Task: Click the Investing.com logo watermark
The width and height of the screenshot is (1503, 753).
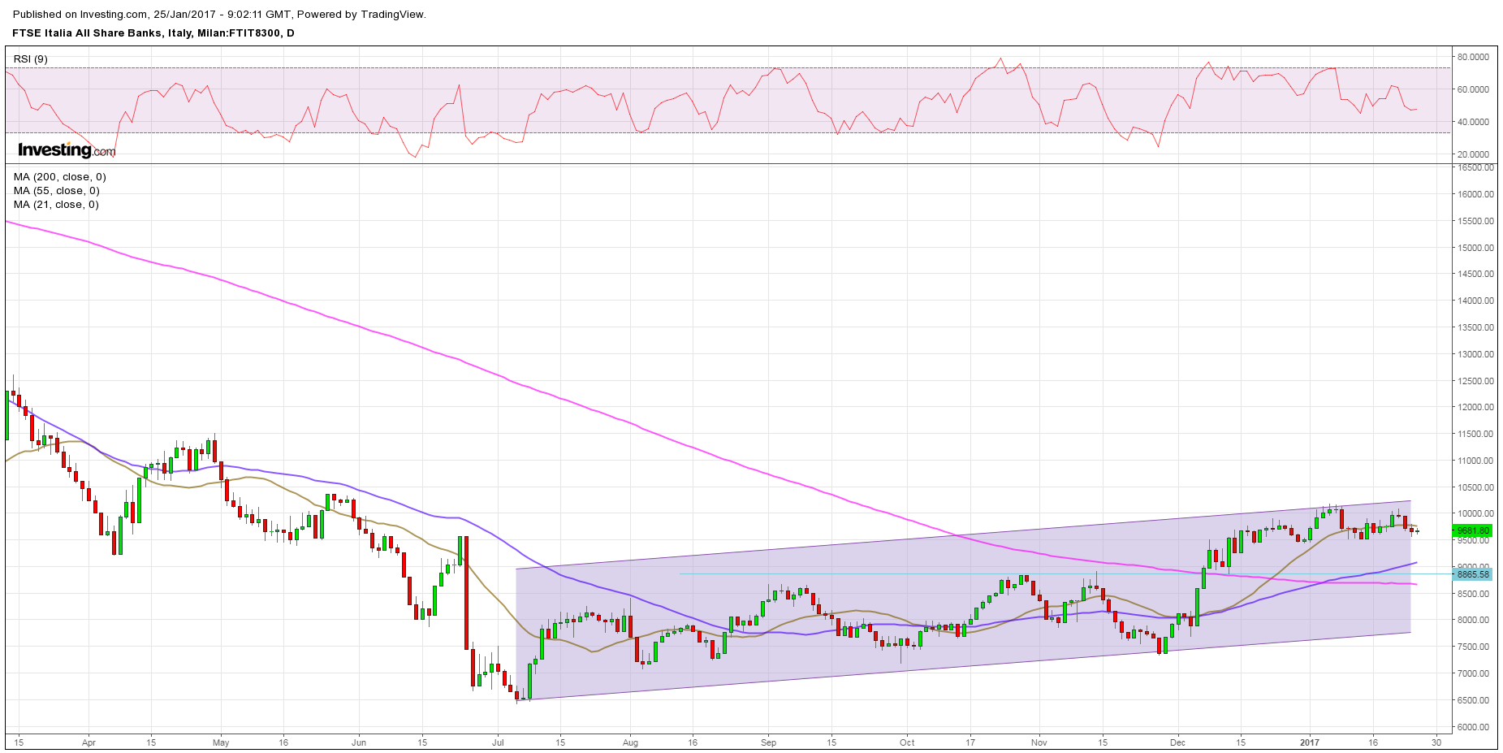Action: click(x=67, y=150)
